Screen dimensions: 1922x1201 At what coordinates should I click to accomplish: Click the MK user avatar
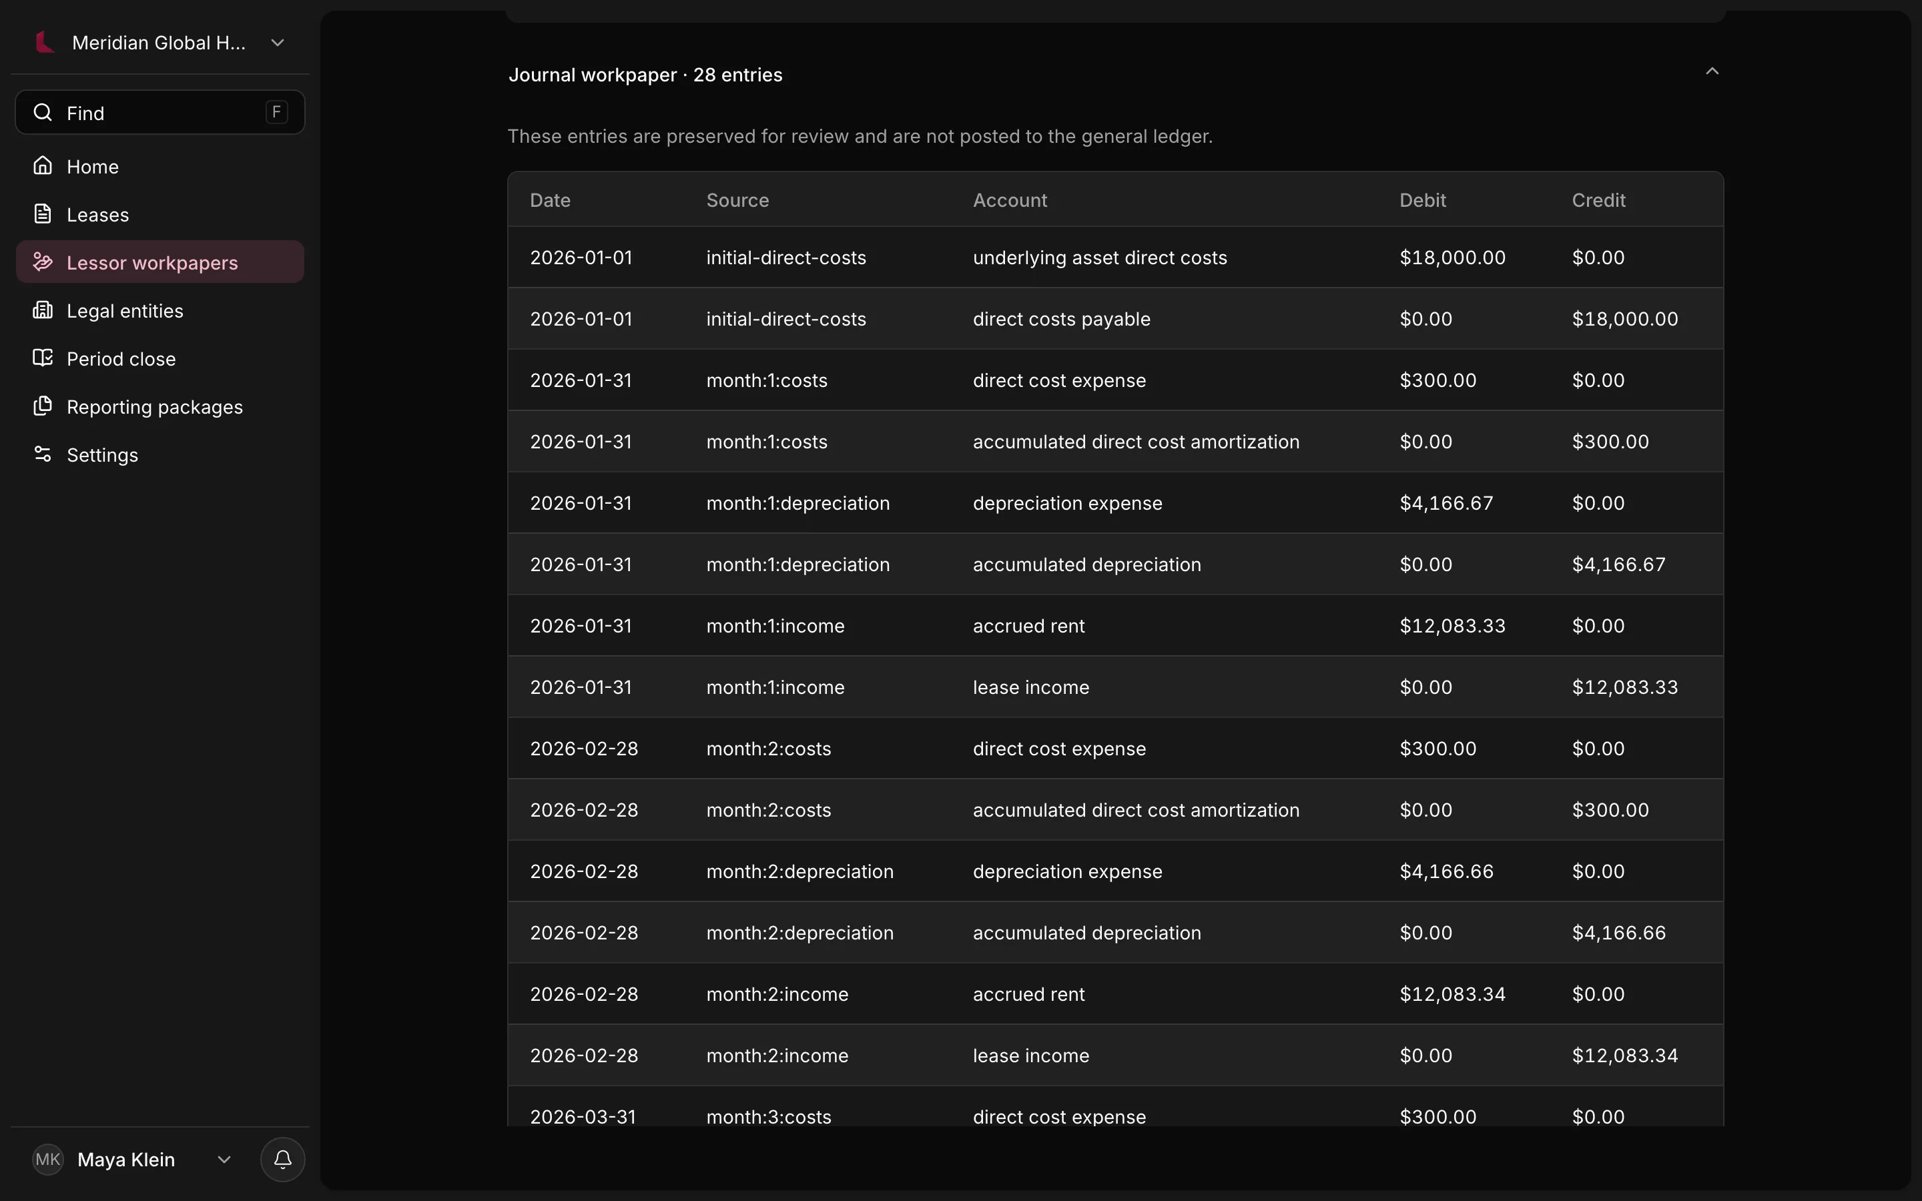pyautogui.click(x=47, y=1160)
